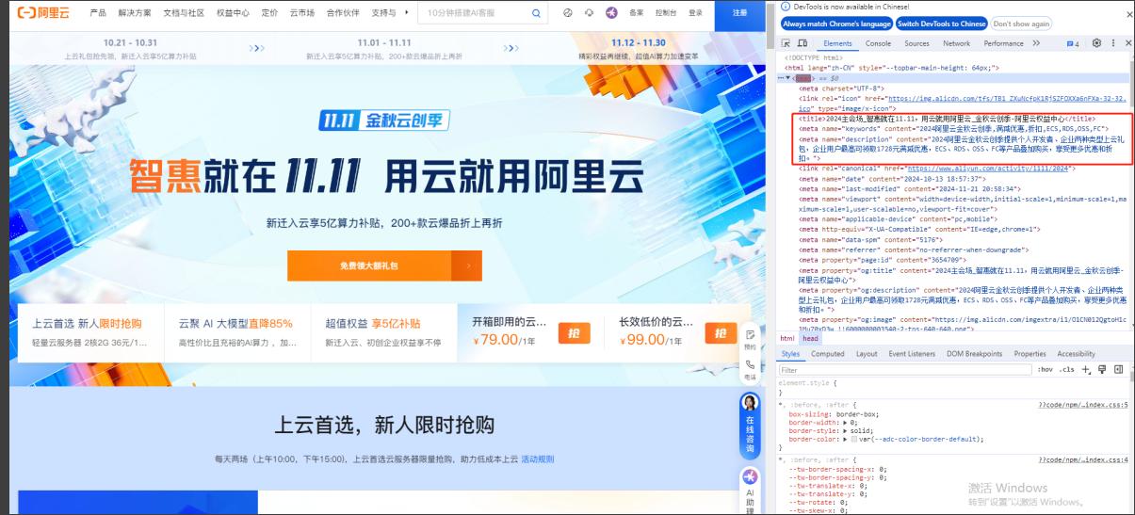Show more DevTools tabs via the chevron

click(x=1036, y=43)
